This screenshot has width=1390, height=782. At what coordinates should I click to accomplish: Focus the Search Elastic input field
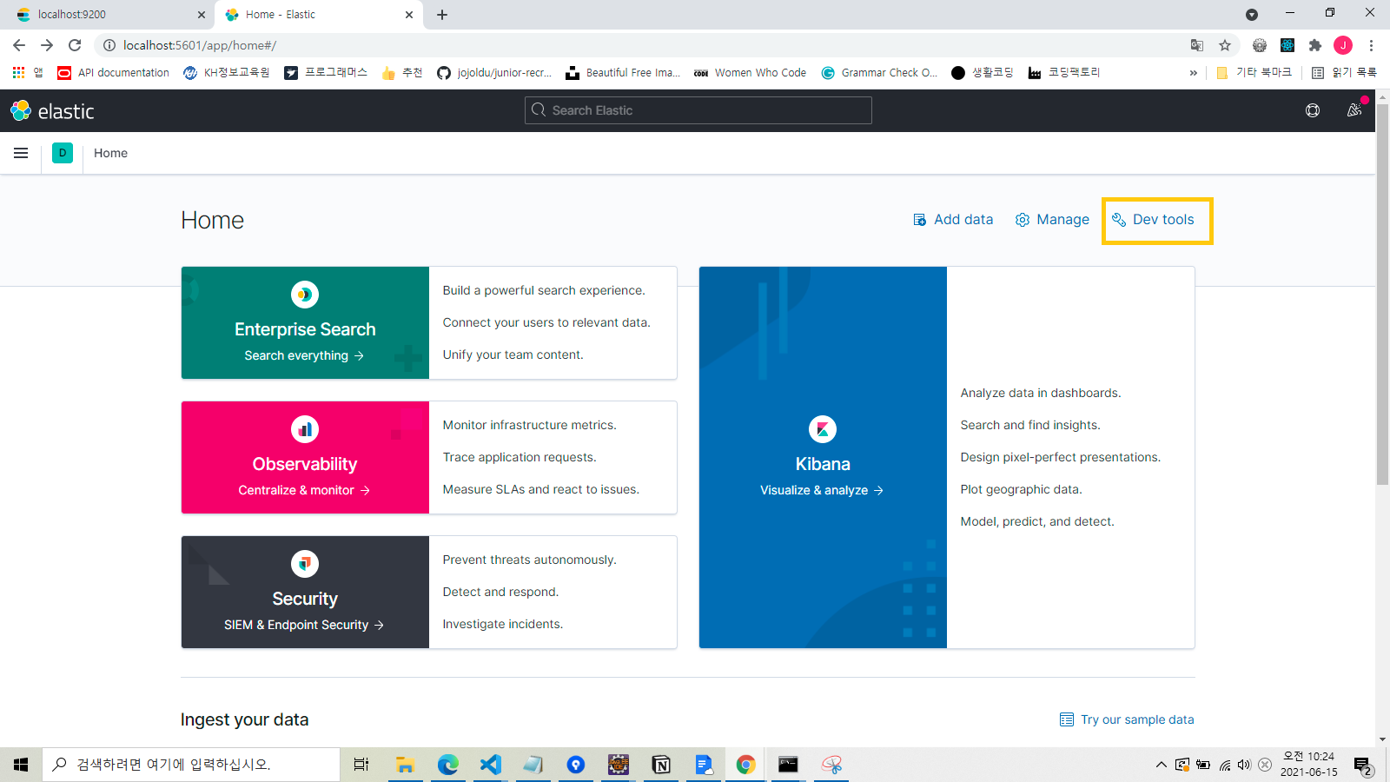pos(698,110)
